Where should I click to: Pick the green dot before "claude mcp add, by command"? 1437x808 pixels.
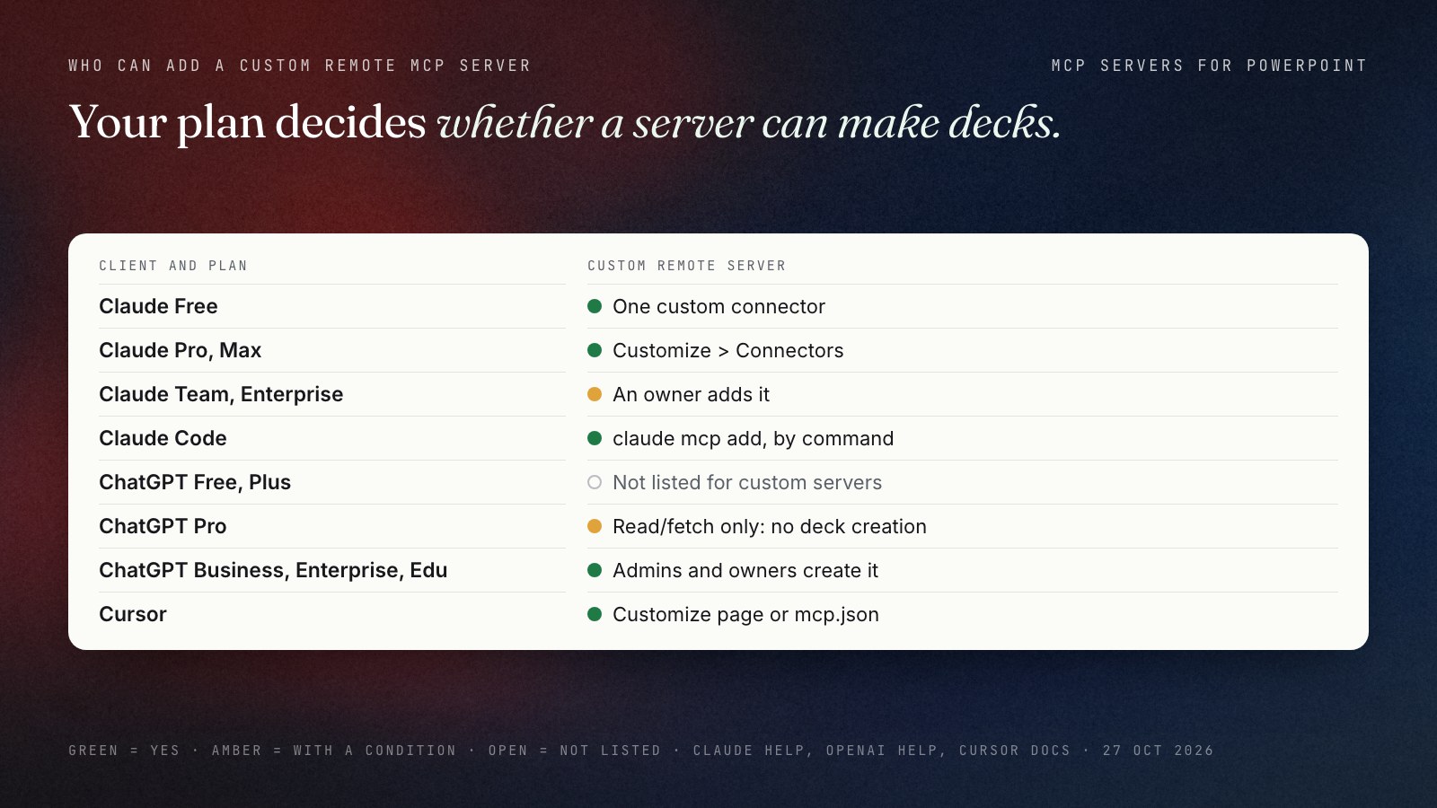click(595, 438)
